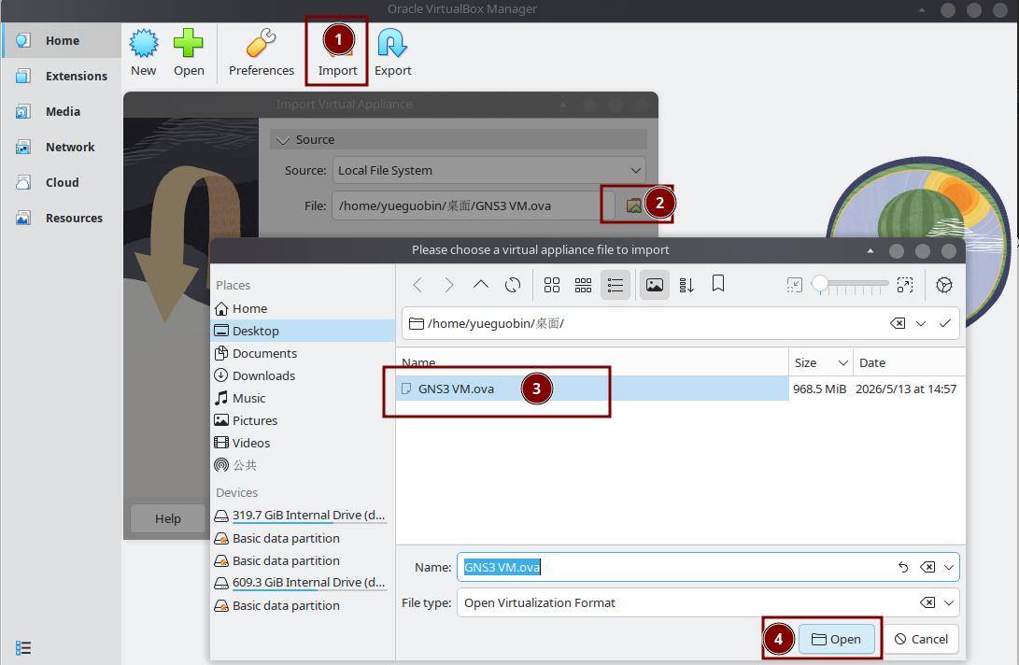Go back in file chooser
Viewport: 1019px width, 665px height.
418,285
